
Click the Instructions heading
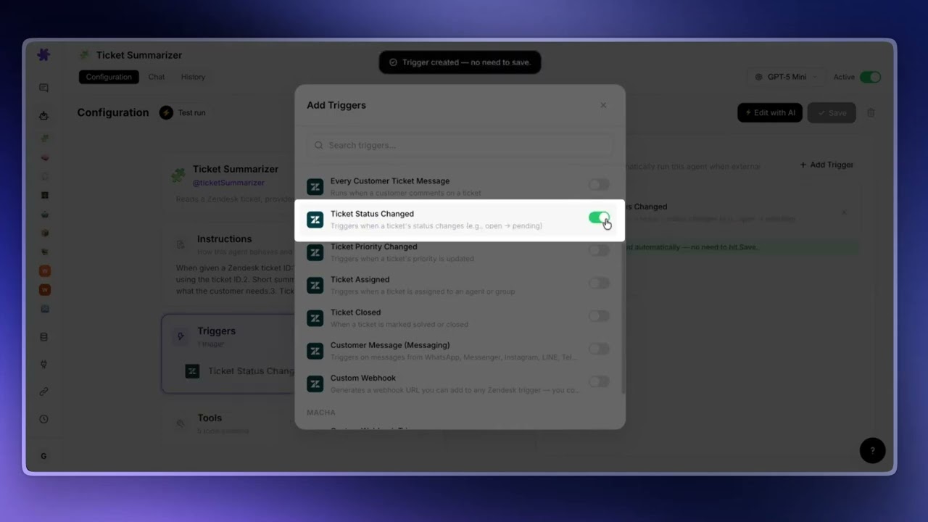click(225, 239)
